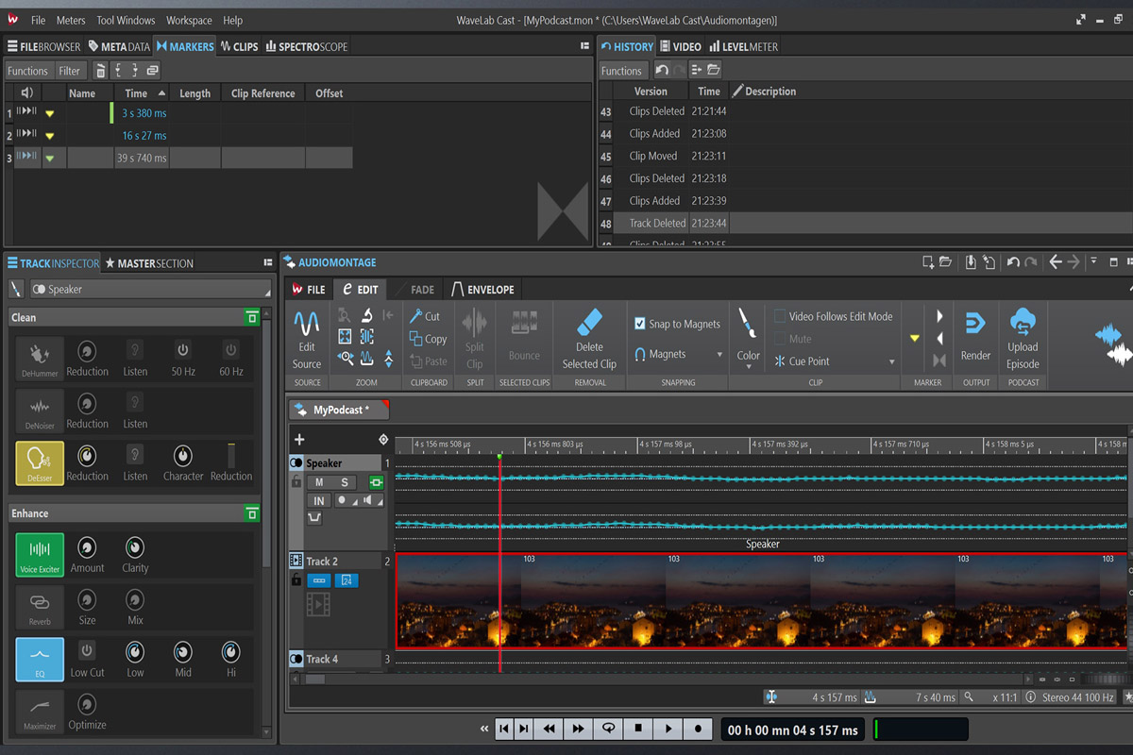Click the Render output icon

pyautogui.click(x=975, y=325)
